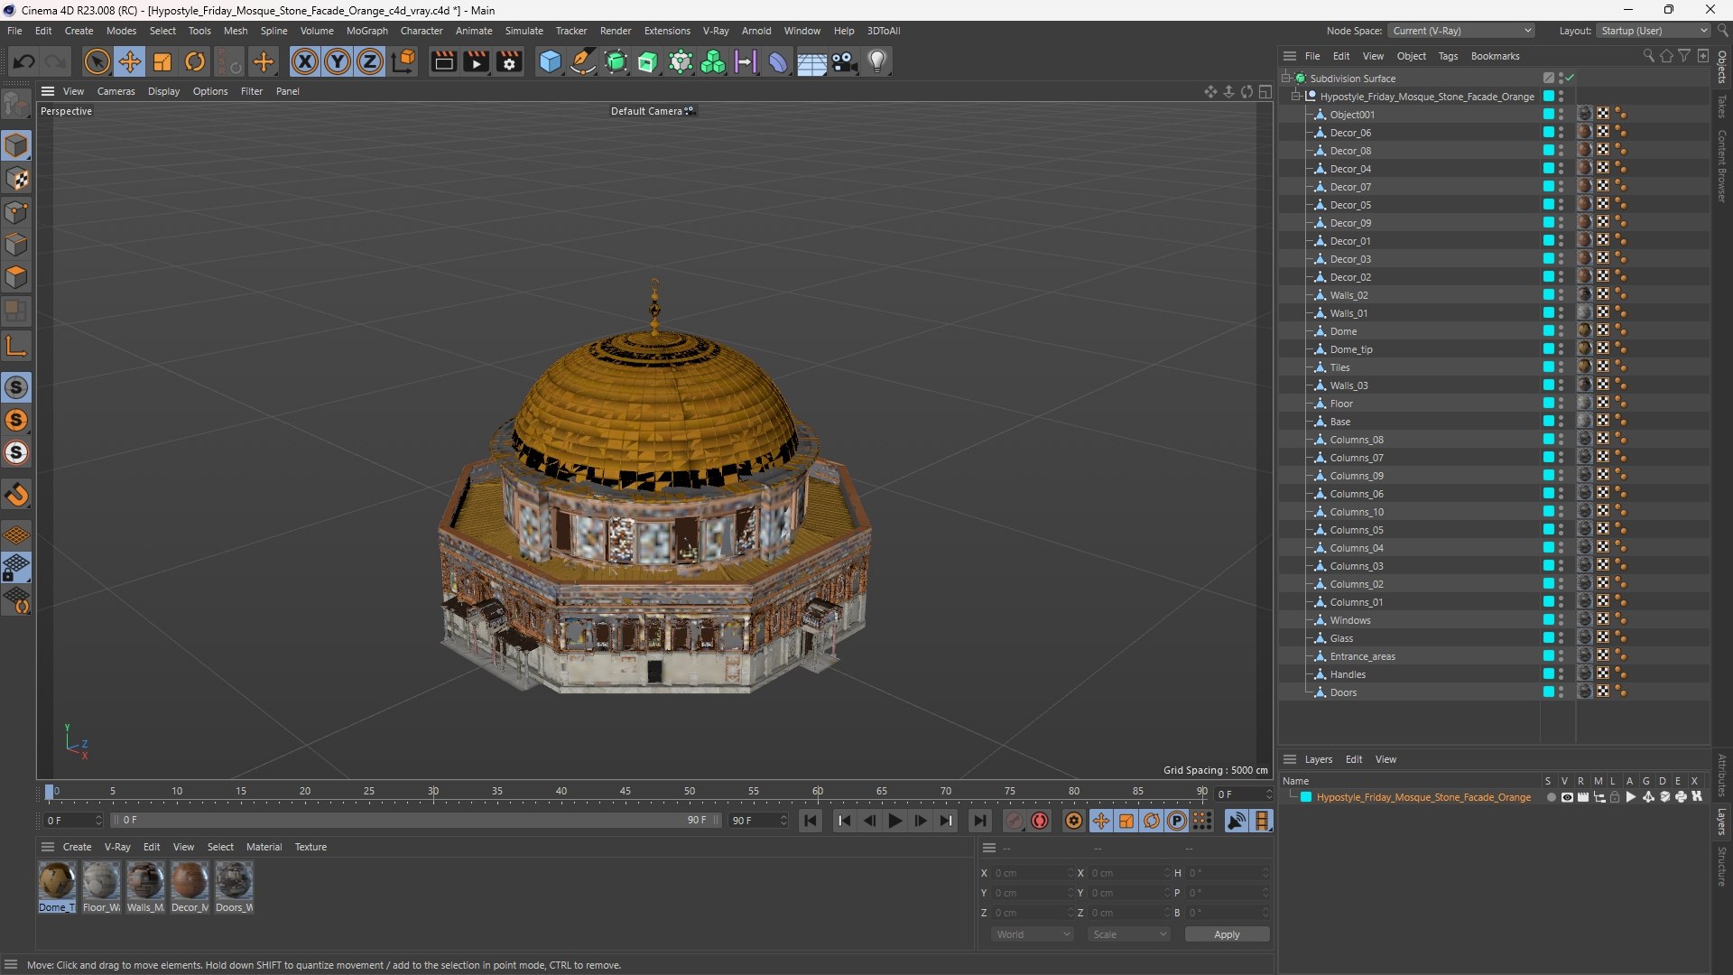The image size is (1733, 975).
Task: Open the File menu
Action: coord(14,31)
